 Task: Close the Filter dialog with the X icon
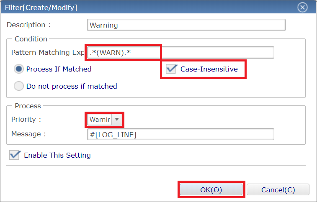coord(302,8)
